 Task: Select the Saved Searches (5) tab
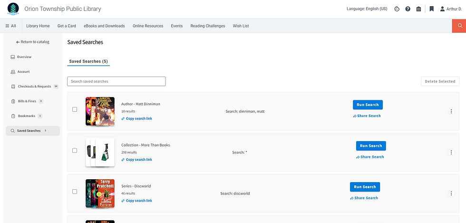(88, 61)
